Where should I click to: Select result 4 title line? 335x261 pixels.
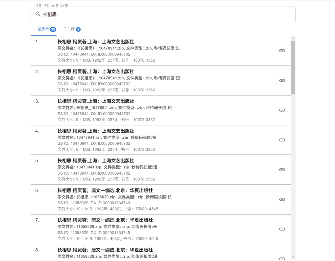(96, 131)
